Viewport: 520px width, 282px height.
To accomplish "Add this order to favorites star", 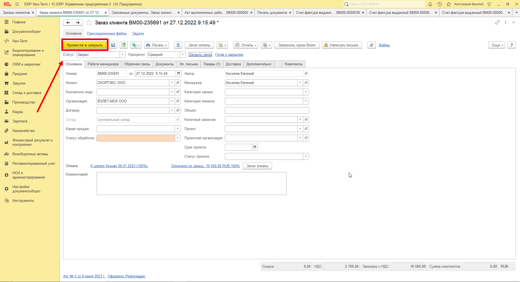I will (x=89, y=23).
